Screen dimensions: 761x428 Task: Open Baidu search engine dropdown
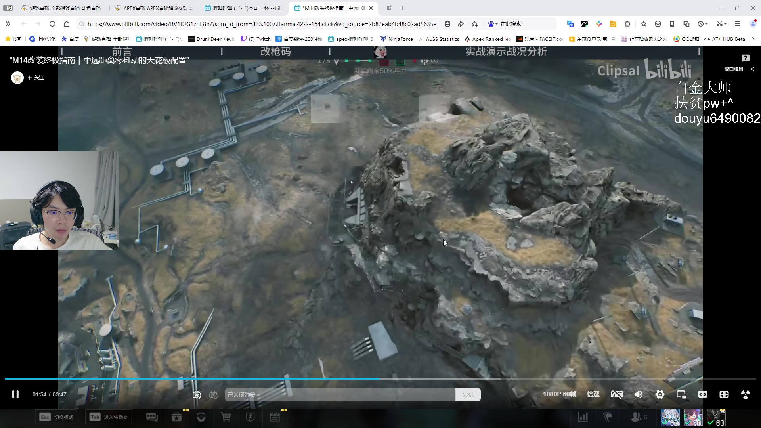coord(492,24)
